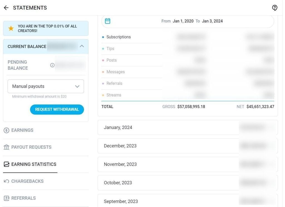Click the calendar date range icon
Viewport: 285px width, 207px height.
(x=108, y=21)
